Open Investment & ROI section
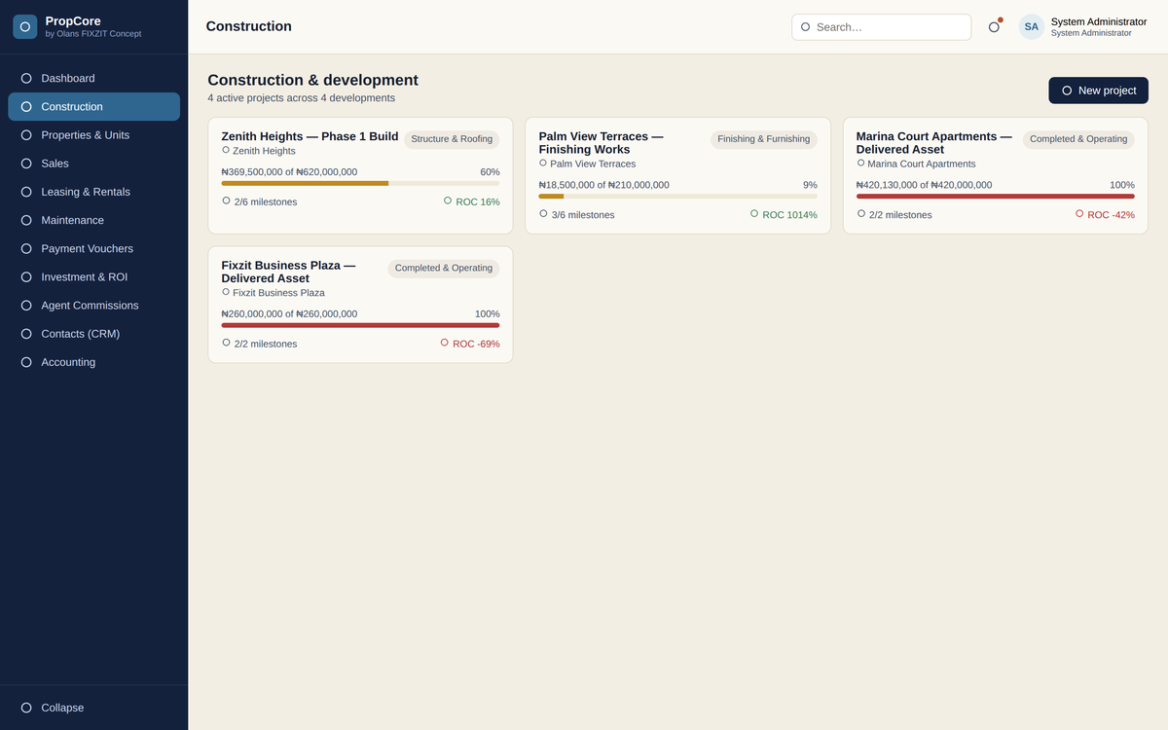This screenshot has width=1168, height=730. pyautogui.click(x=93, y=277)
